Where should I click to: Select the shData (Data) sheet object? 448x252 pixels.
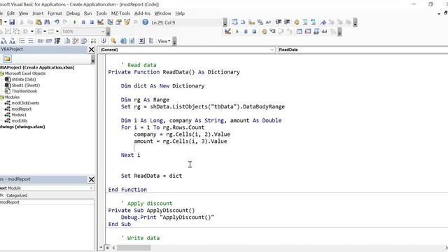click(24, 79)
